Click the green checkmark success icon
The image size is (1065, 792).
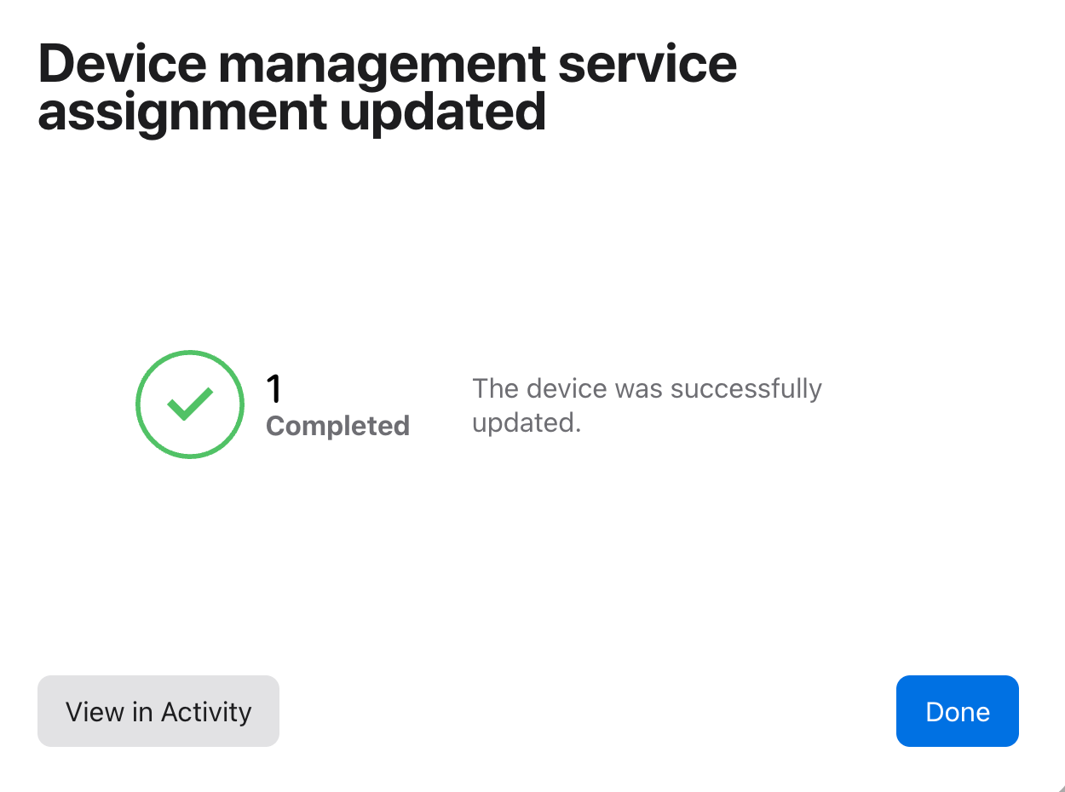(190, 405)
